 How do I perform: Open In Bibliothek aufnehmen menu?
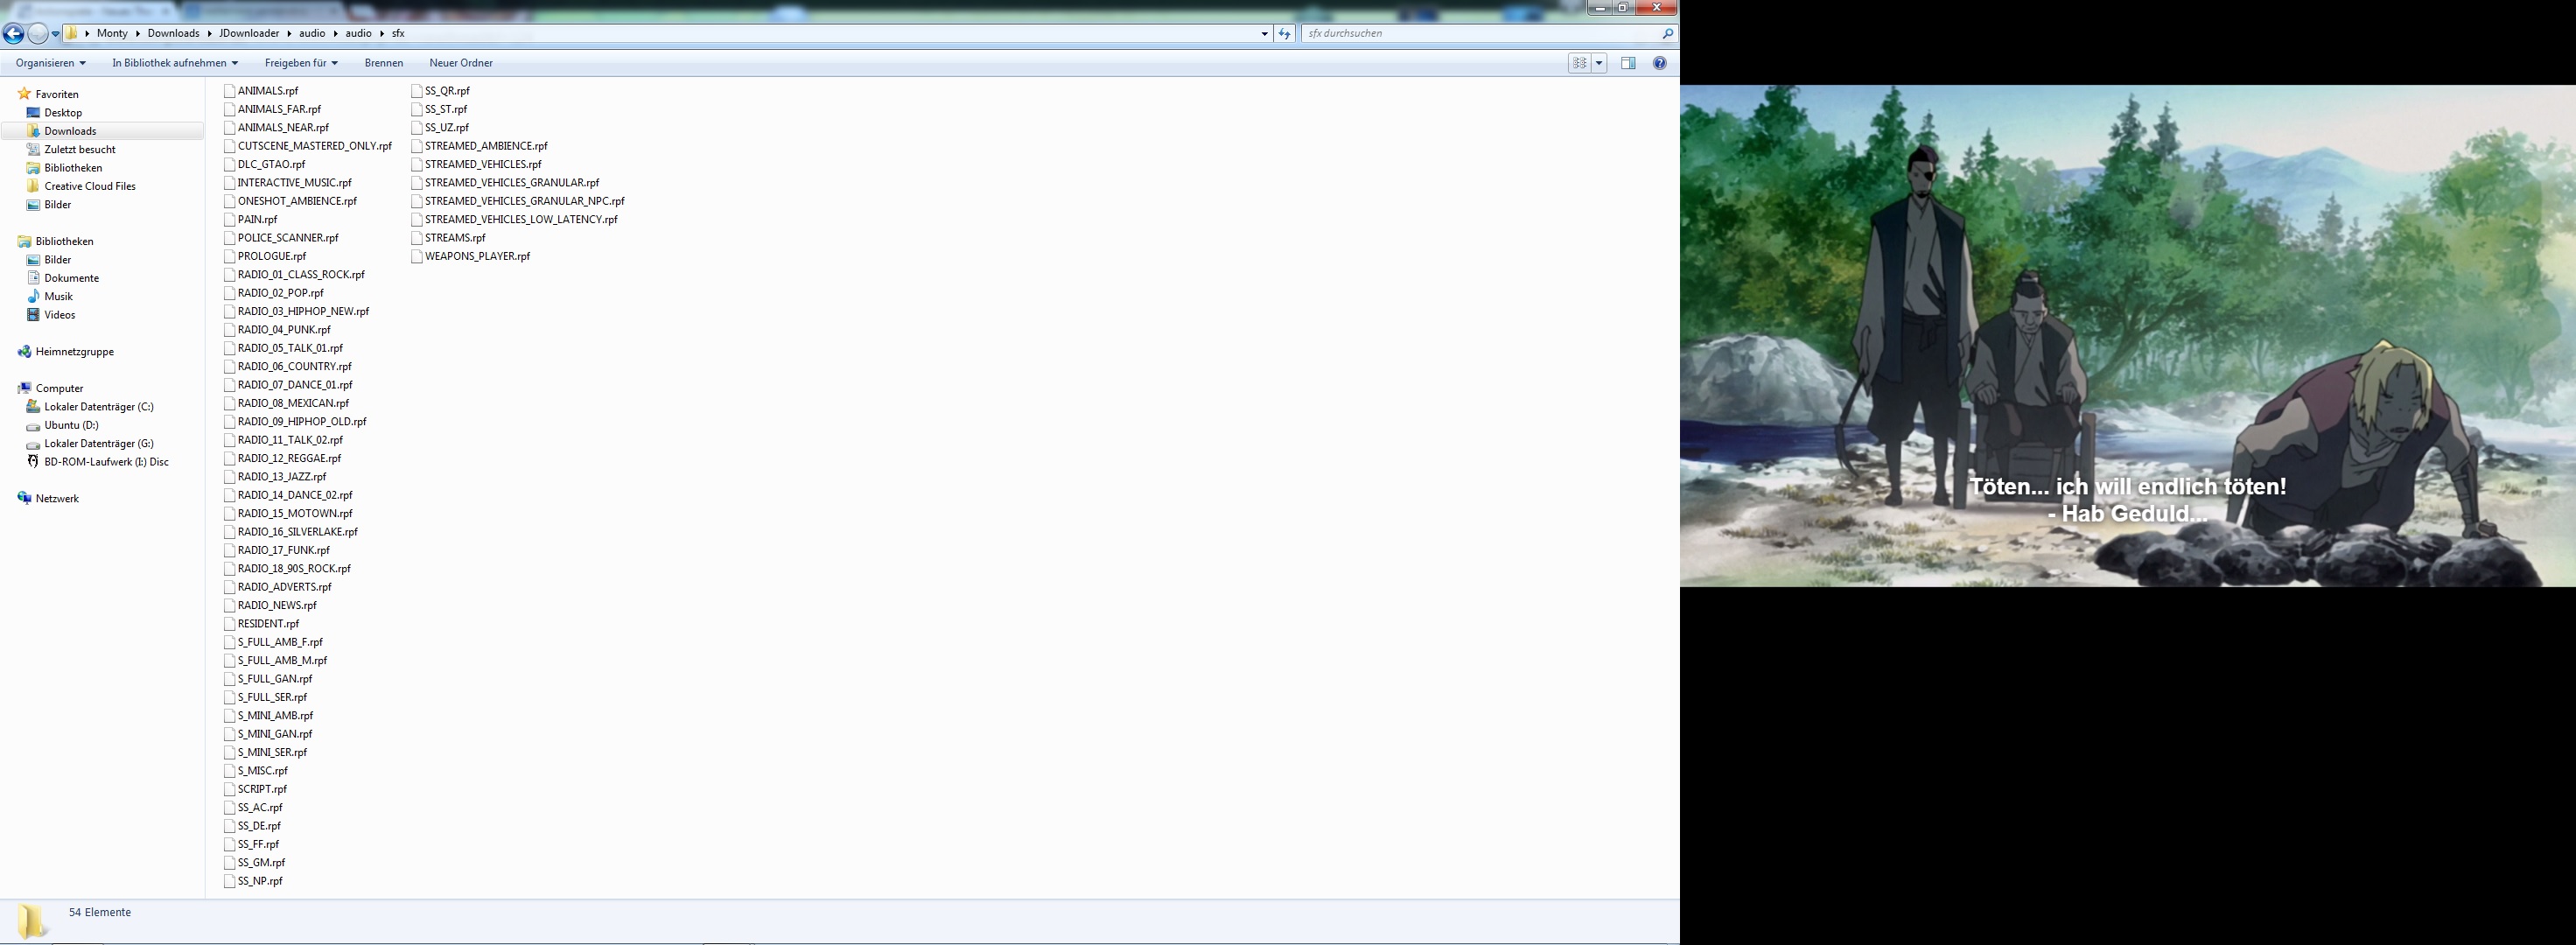point(174,63)
